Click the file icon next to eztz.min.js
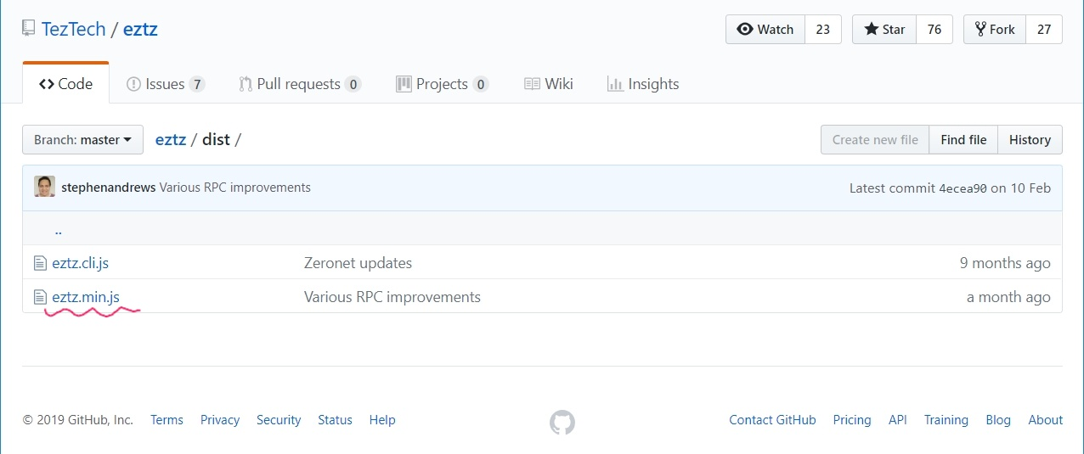This screenshot has width=1084, height=454. click(x=40, y=297)
